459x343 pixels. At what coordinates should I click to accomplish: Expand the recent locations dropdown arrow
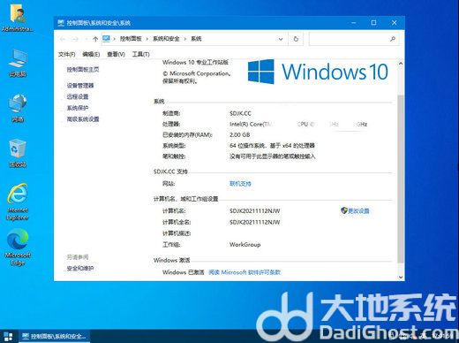click(86, 39)
